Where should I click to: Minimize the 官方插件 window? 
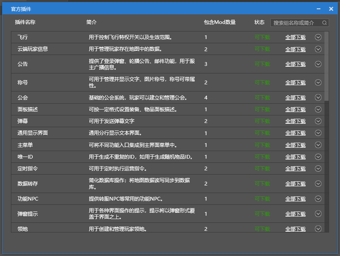(319, 9)
